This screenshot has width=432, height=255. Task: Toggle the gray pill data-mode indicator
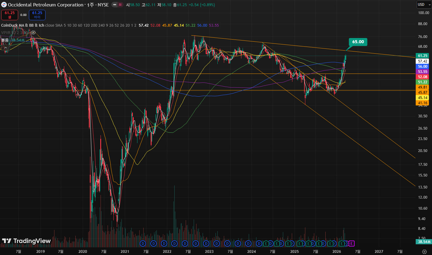click(114, 5)
